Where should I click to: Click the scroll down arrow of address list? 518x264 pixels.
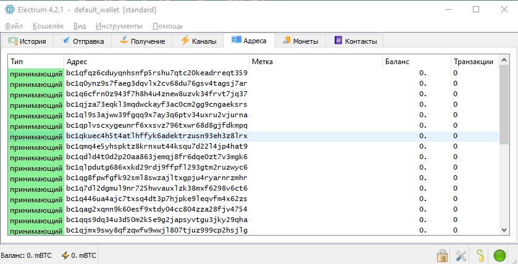(x=504, y=229)
